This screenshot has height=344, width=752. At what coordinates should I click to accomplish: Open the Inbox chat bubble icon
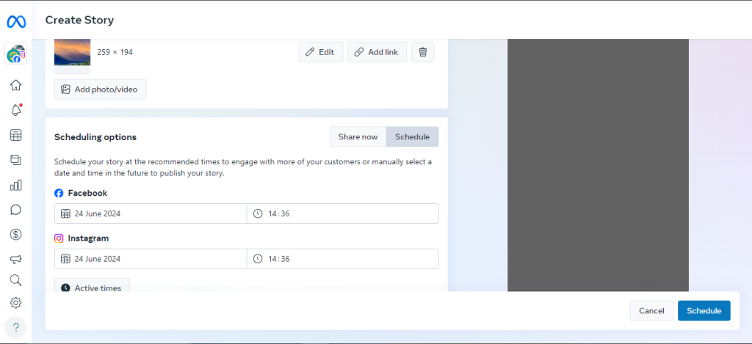tap(16, 210)
